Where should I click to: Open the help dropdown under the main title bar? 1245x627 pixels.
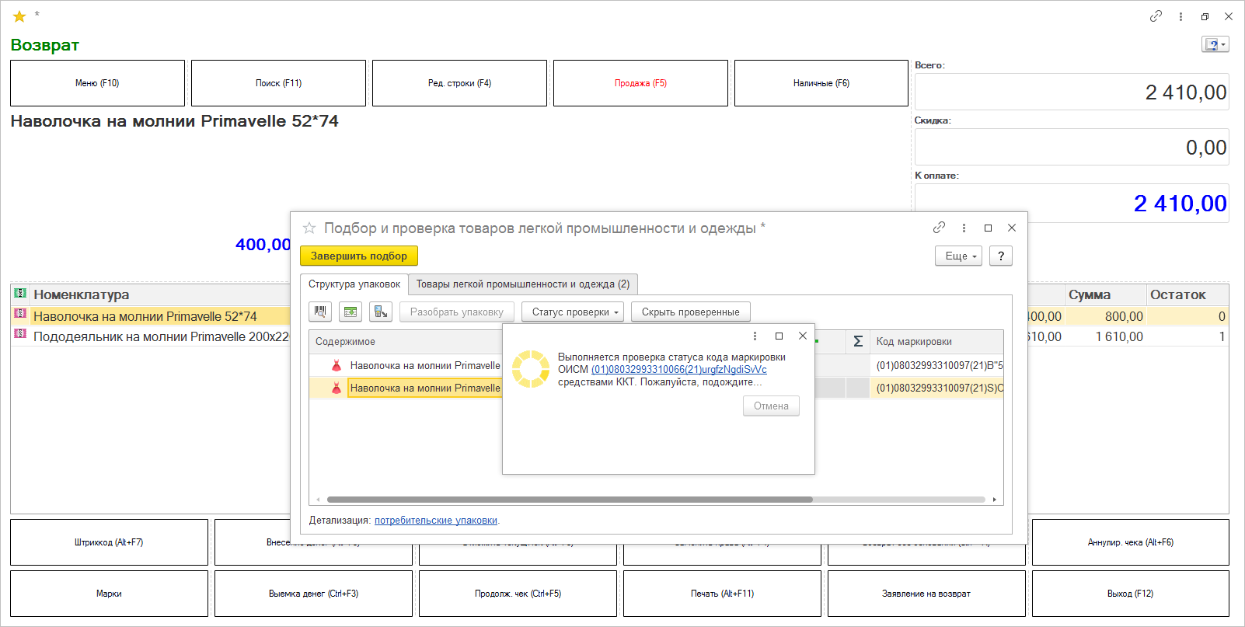[1215, 44]
